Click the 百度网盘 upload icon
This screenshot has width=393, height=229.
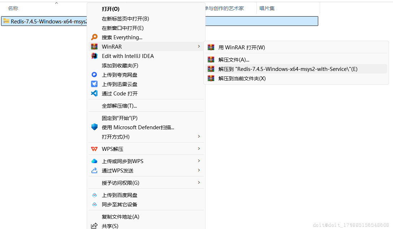94,195
